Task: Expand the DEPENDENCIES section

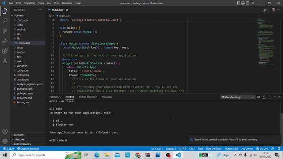Action: click(27, 144)
